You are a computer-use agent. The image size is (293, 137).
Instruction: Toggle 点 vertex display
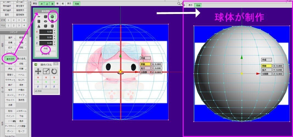pos(41,4)
